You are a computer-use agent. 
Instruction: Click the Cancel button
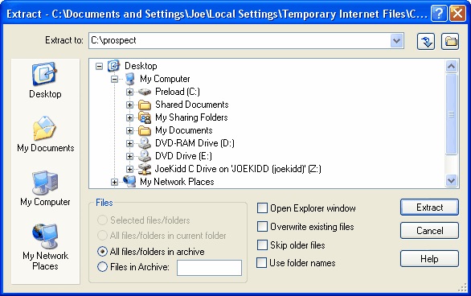[x=429, y=231]
